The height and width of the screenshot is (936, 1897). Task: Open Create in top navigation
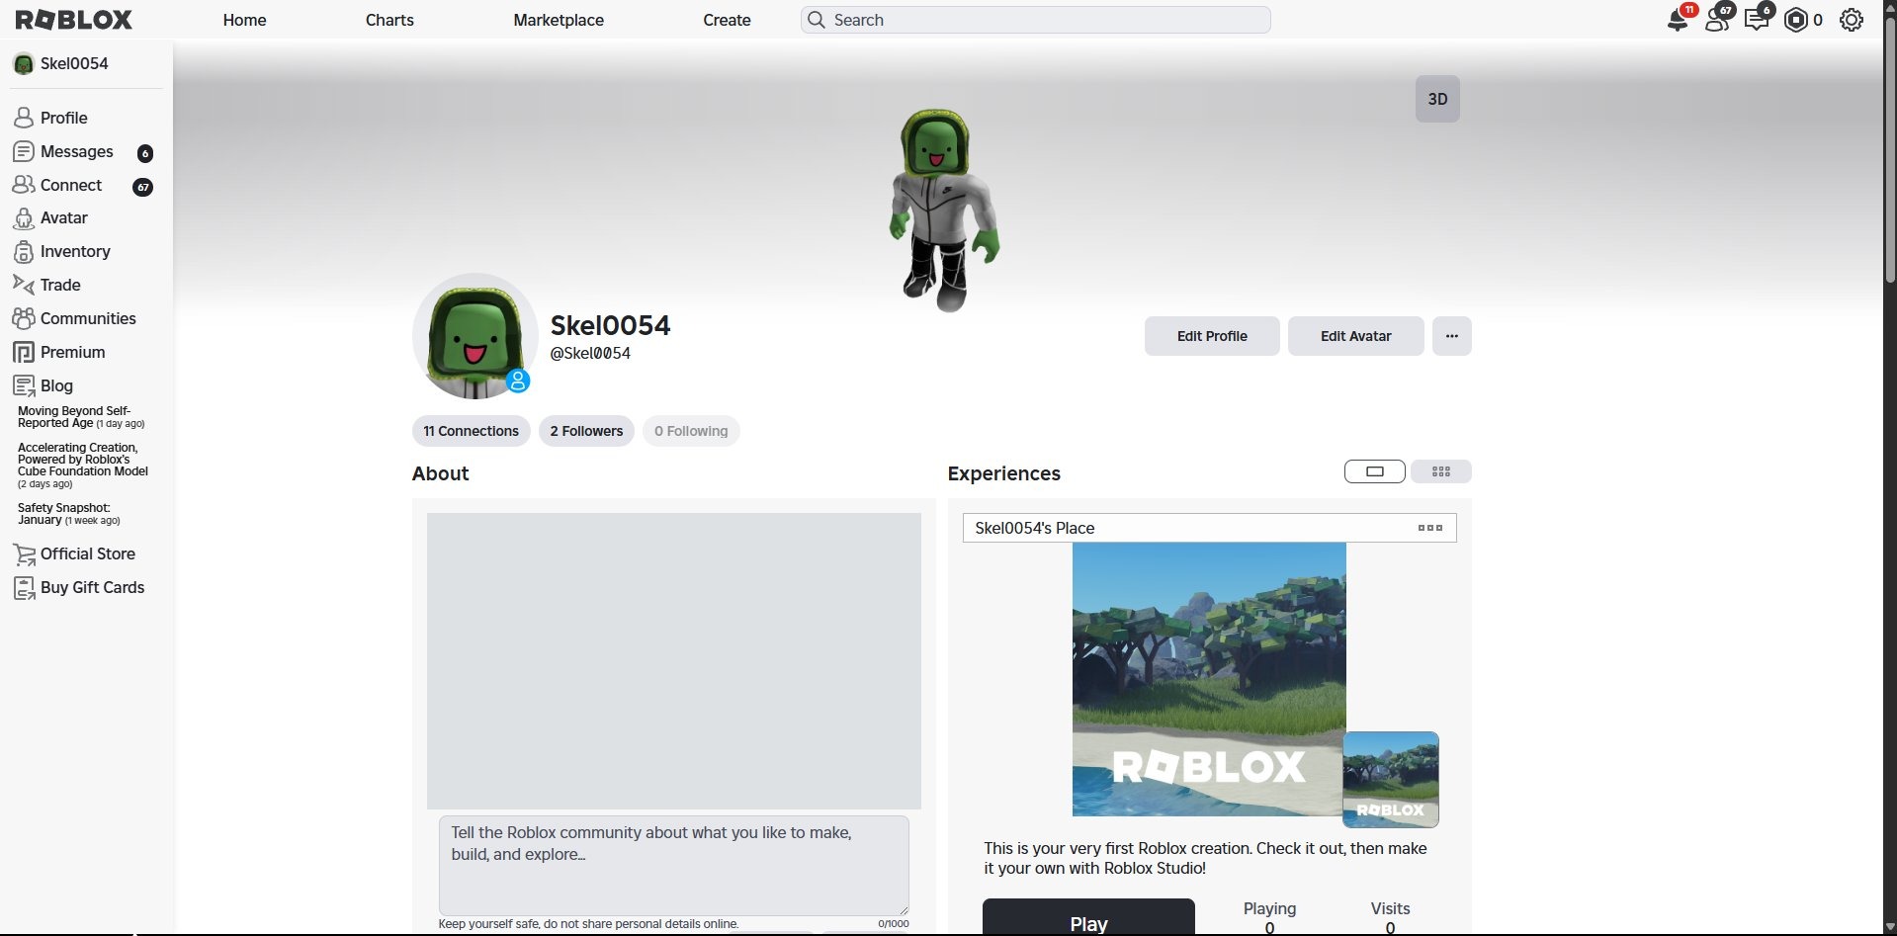point(727,20)
